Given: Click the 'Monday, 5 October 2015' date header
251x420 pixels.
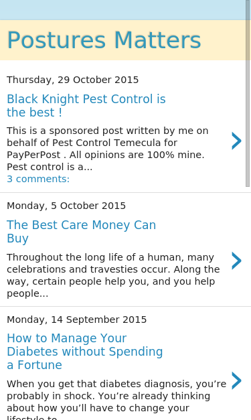Looking at the screenshot, I should pos(66,206).
